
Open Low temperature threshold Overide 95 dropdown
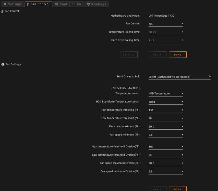166,155
